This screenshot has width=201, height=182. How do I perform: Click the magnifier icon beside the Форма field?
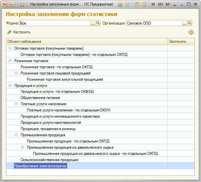(98, 23)
